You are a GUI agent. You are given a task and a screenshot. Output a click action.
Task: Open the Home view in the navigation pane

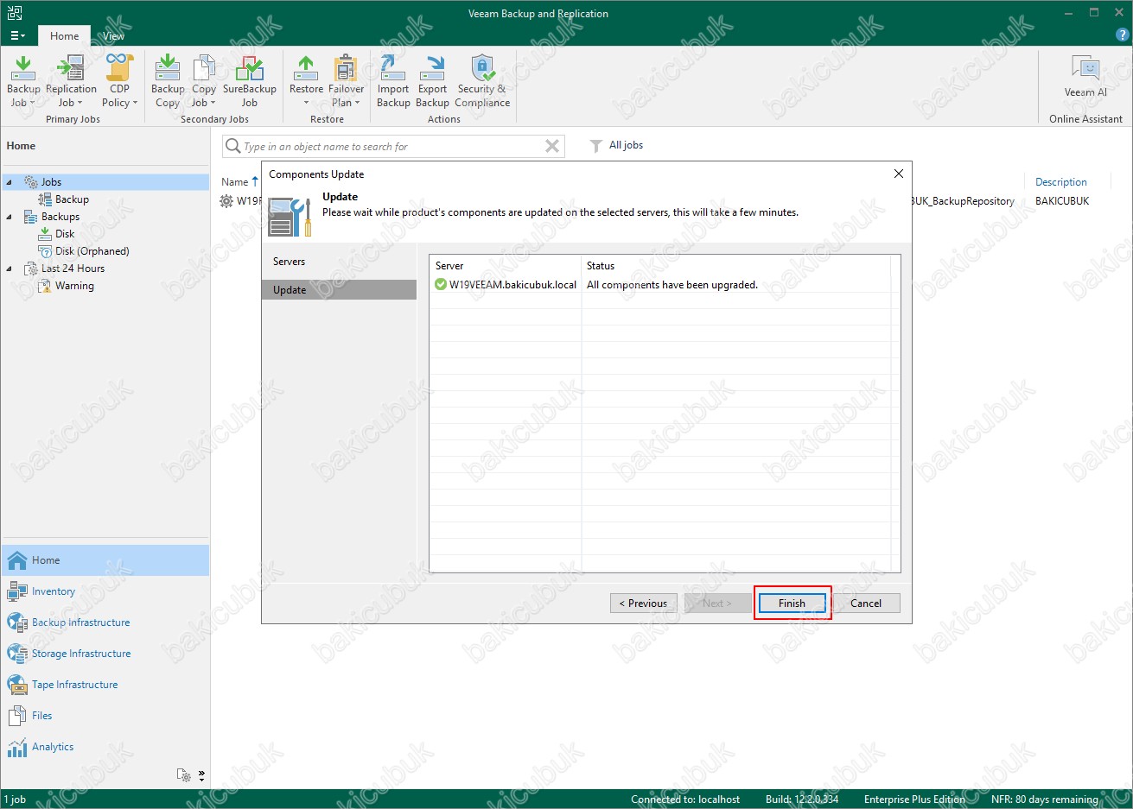pyautogui.click(x=105, y=560)
